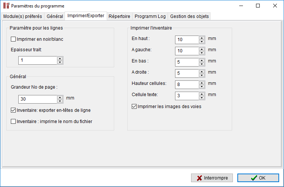Increase A droite margin value
Image resolution: width=284 pixels, height=187 pixels.
pos(202,72)
